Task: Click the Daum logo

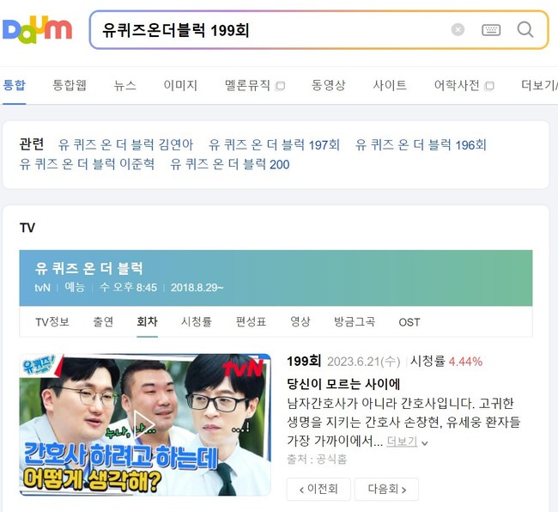Action: 37,29
